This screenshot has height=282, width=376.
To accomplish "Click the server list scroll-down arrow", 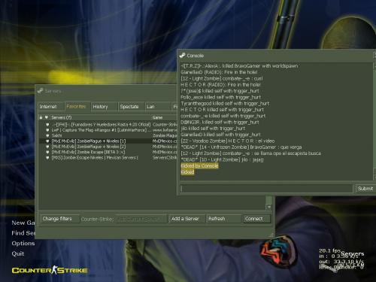I will [269, 207].
